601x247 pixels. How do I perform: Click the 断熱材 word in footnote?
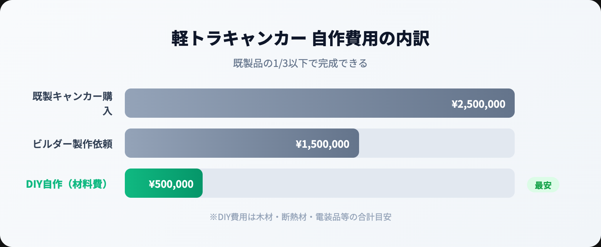pyautogui.click(x=294, y=217)
